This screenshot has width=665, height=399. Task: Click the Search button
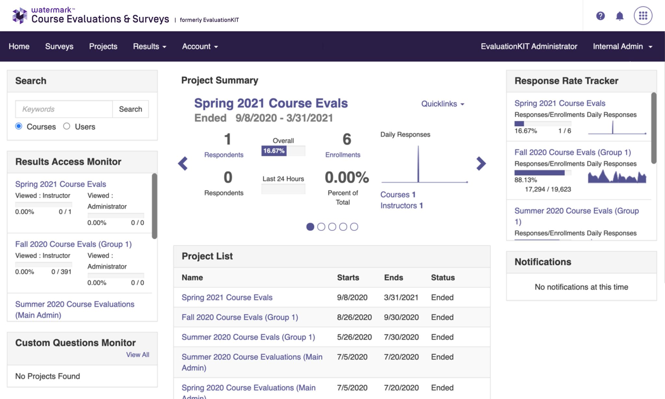pyautogui.click(x=130, y=109)
